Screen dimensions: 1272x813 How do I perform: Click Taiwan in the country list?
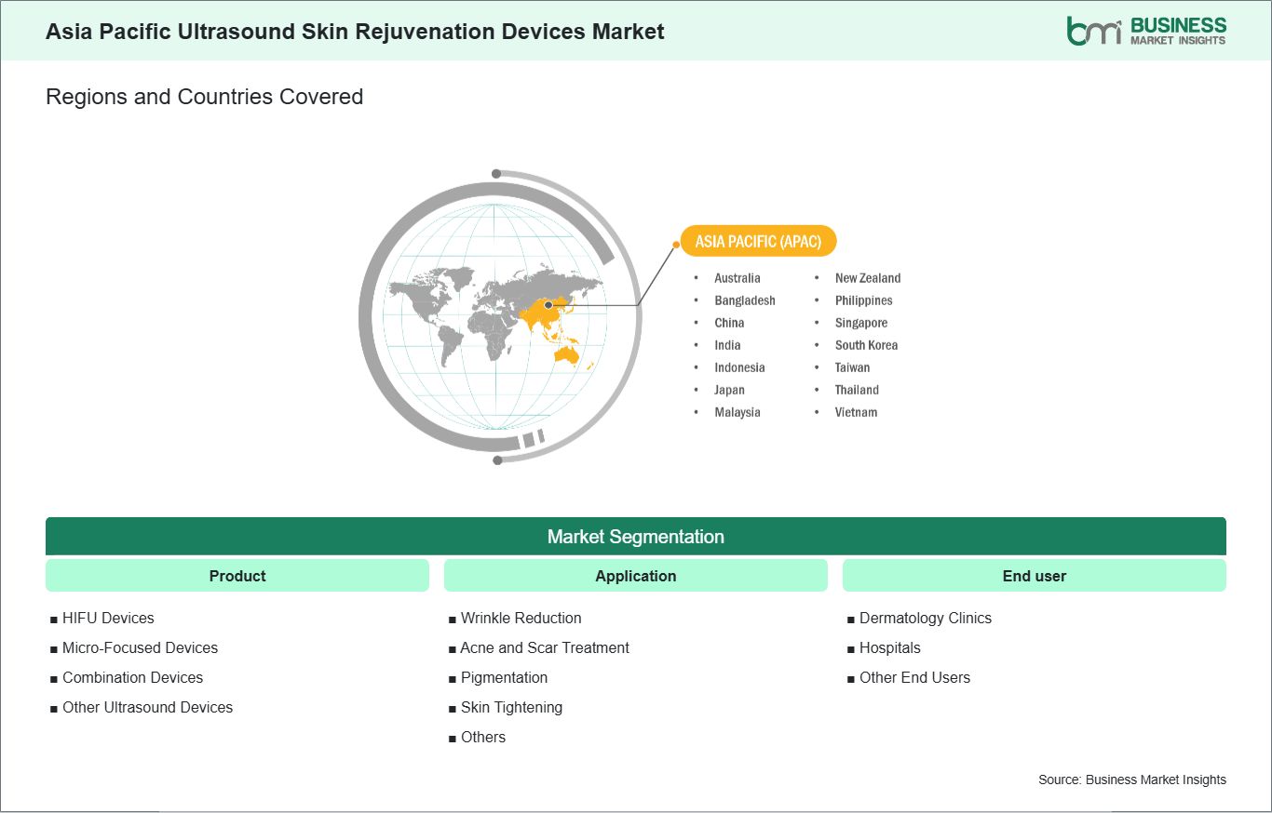click(x=852, y=367)
